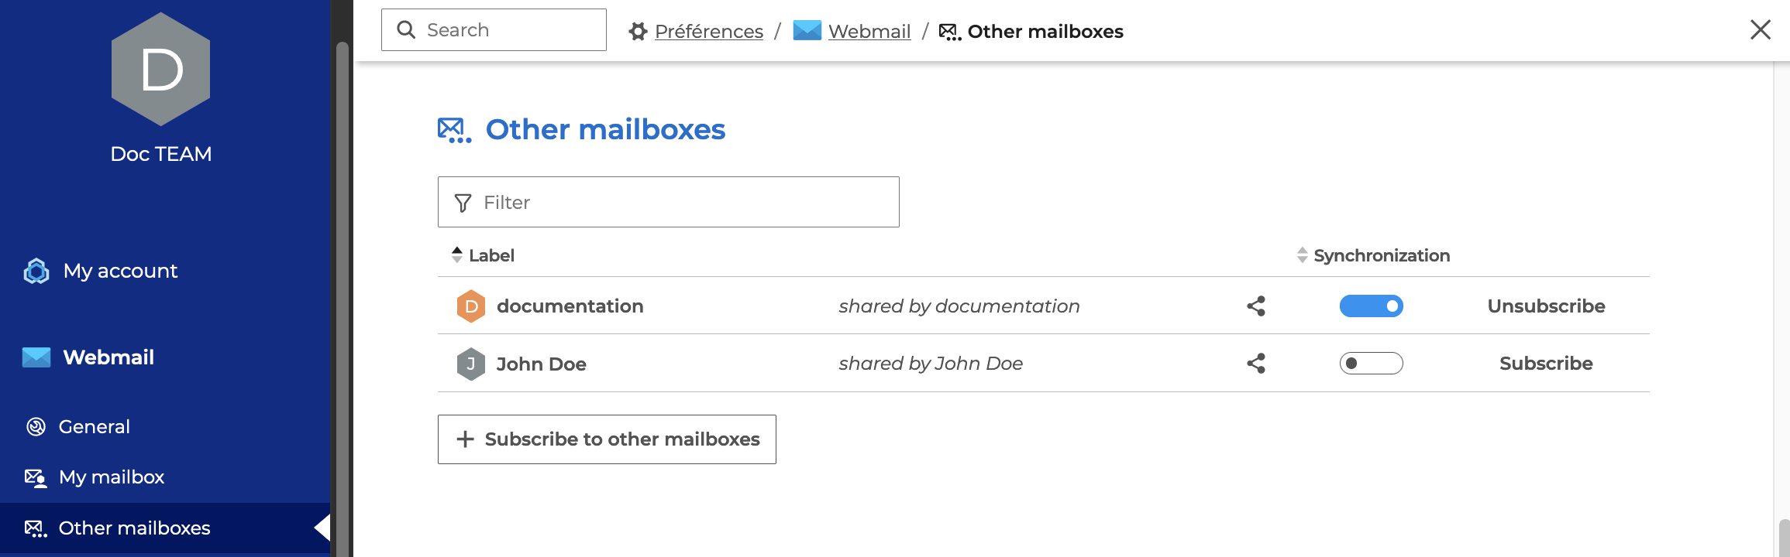
Task: Click the share icon for documentation mailbox
Action: click(1256, 306)
